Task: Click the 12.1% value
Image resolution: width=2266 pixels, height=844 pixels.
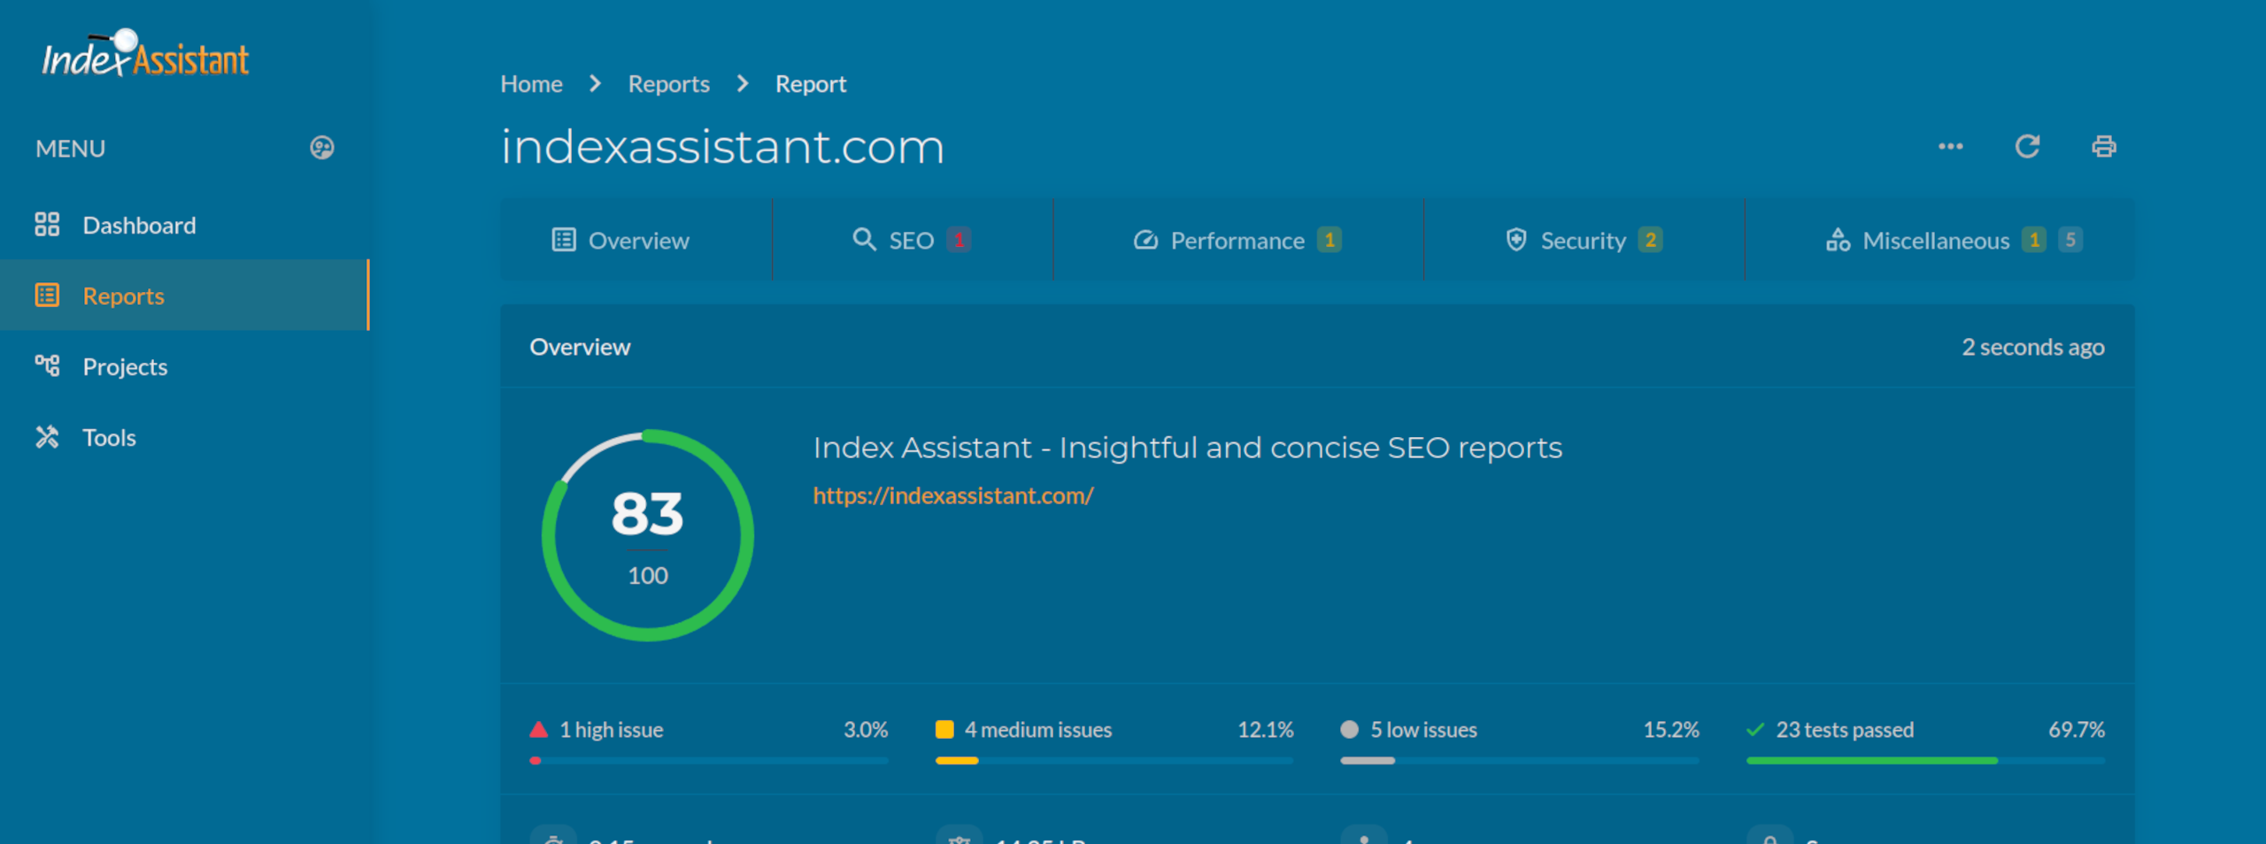Action: (1266, 730)
